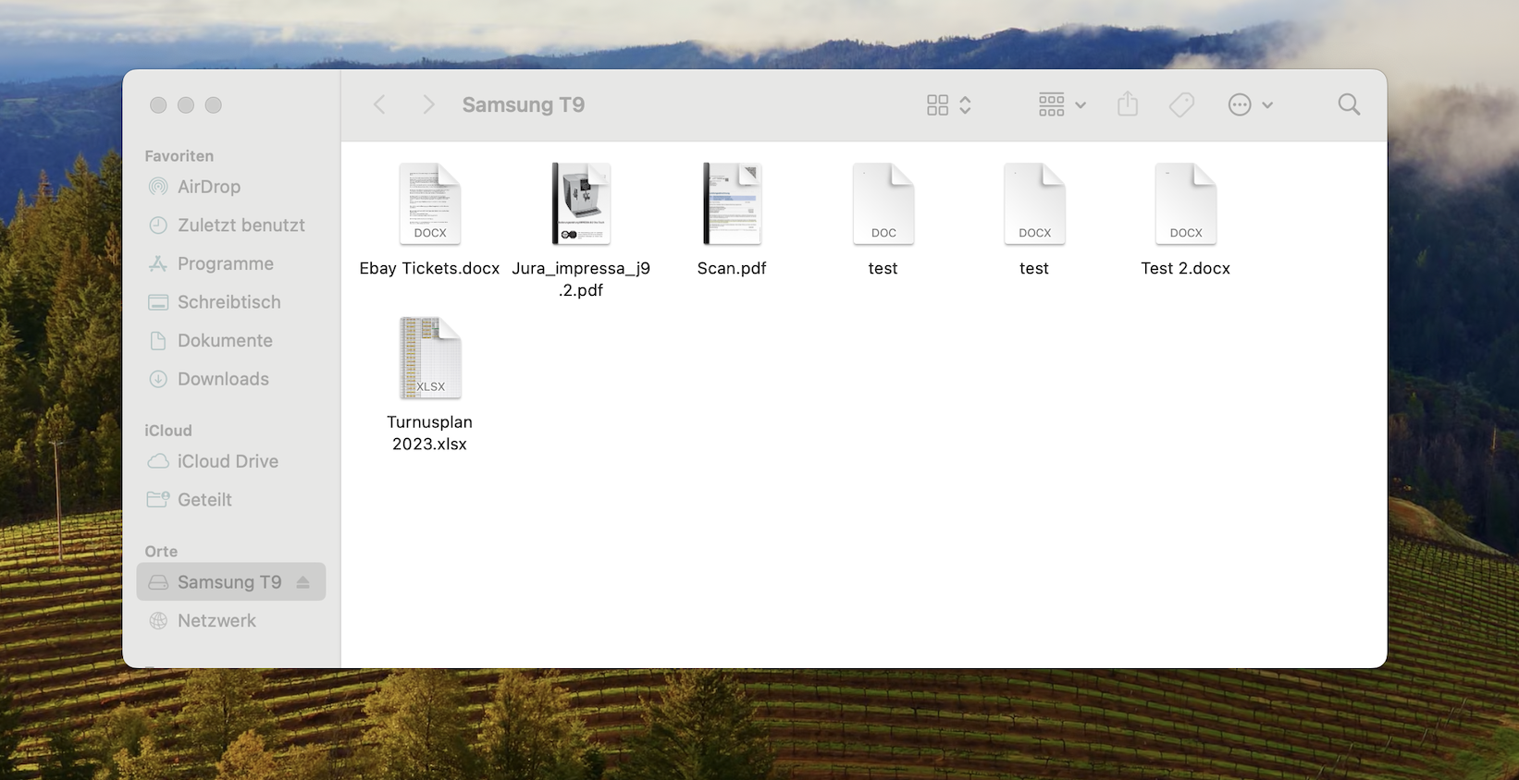Go forward with the right chevron
Screen dimensions: 1519x780
(428, 104)
